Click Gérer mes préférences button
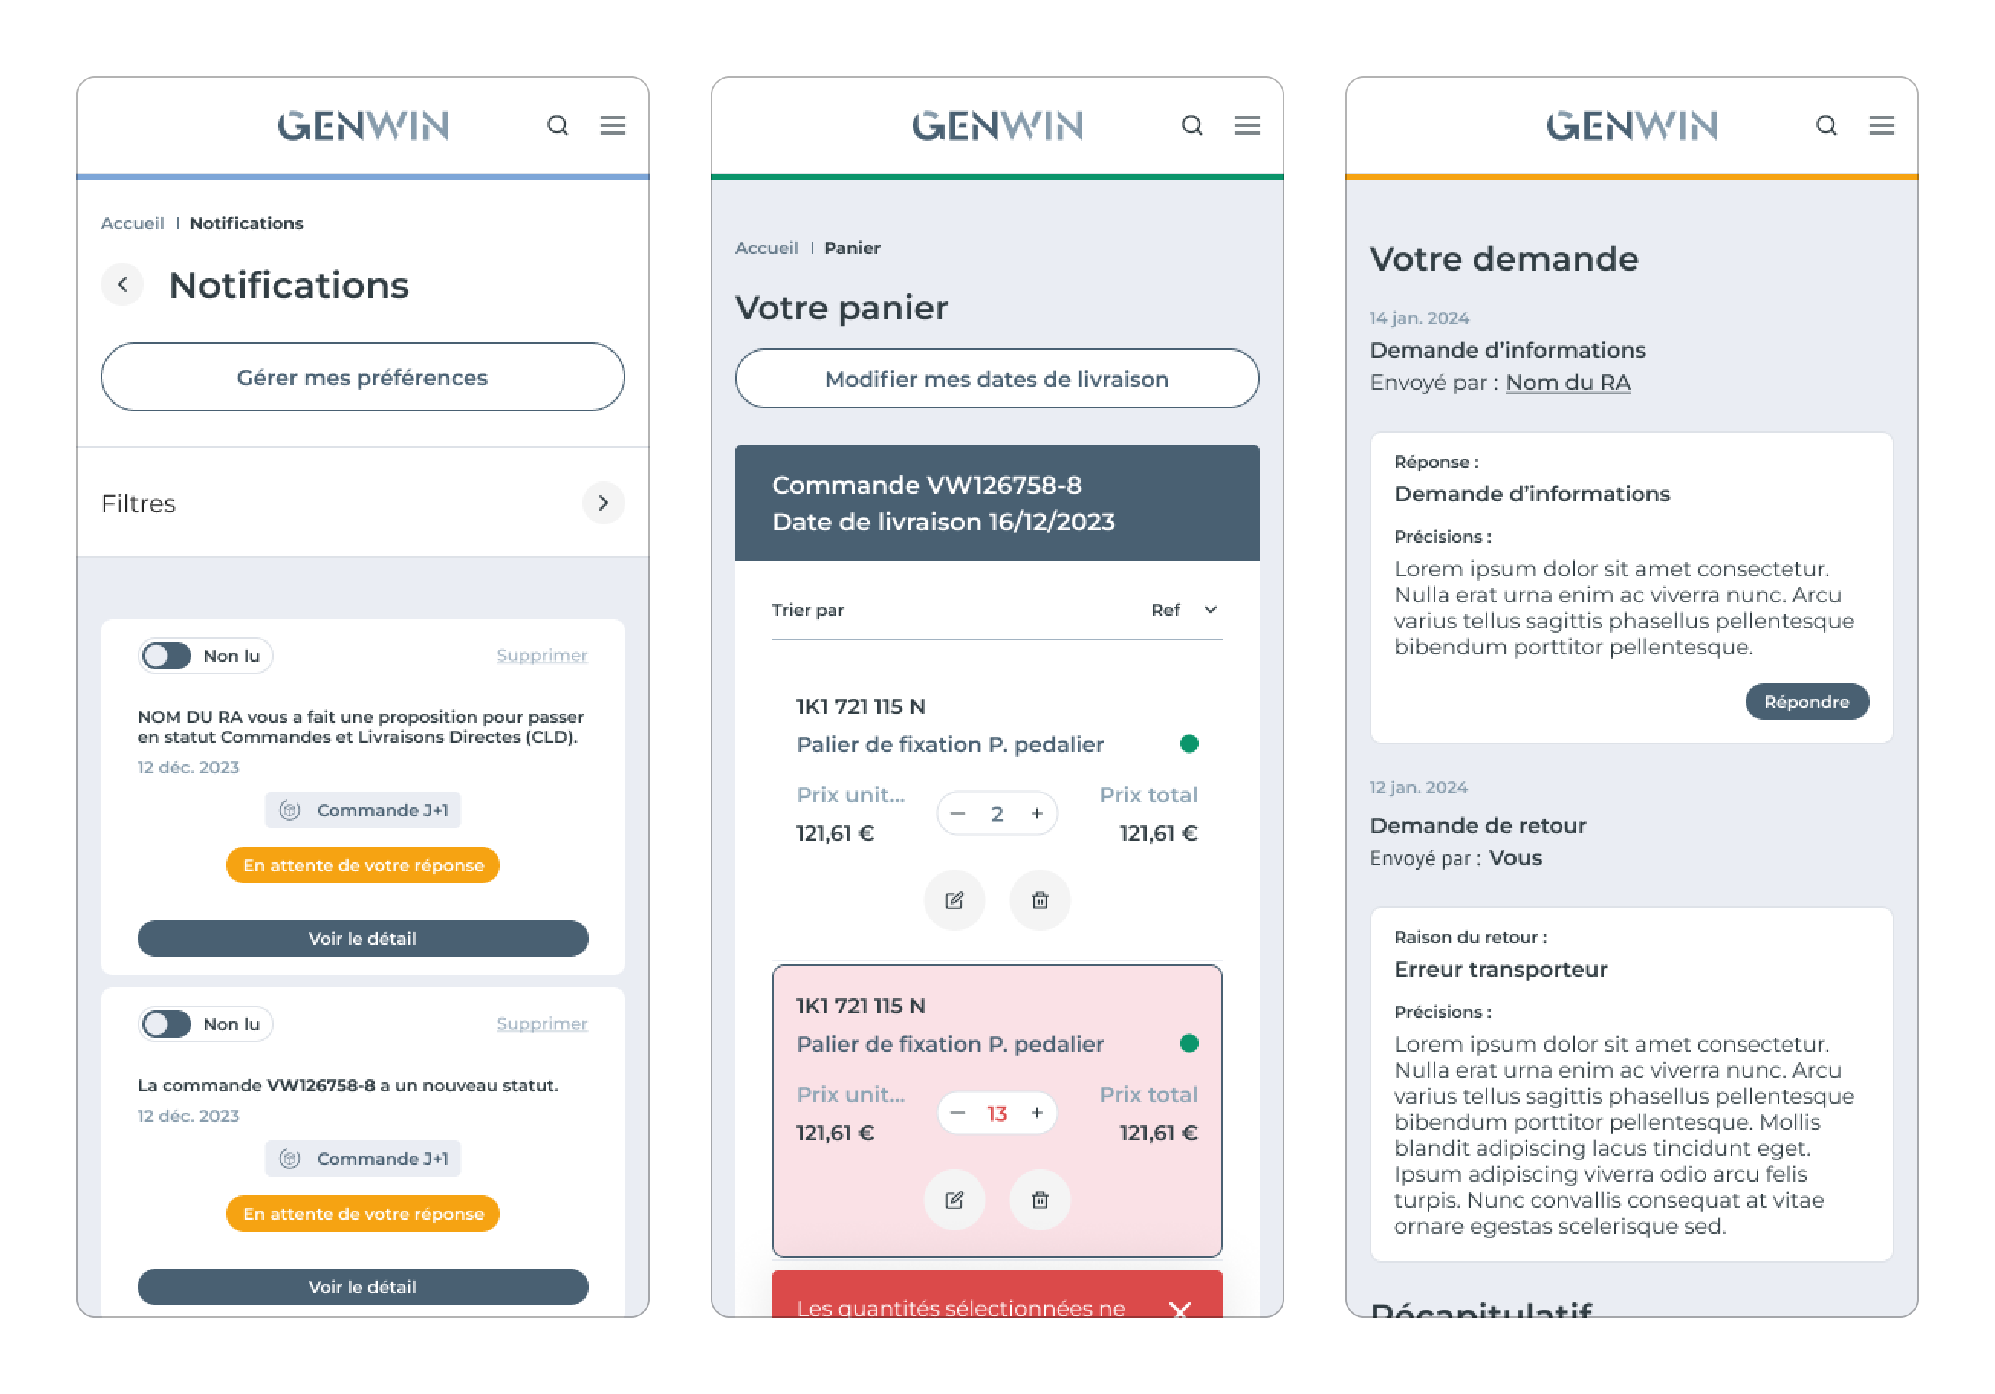Image resolution: width=1995 pixels, height=1394 pixels. coord(363,377)
